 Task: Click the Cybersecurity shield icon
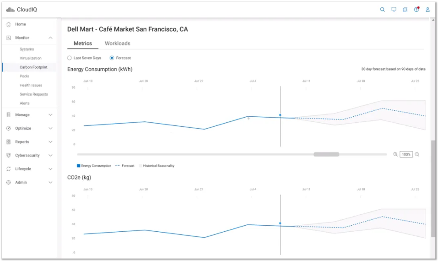pyautogui.click(x=9, y=155)
